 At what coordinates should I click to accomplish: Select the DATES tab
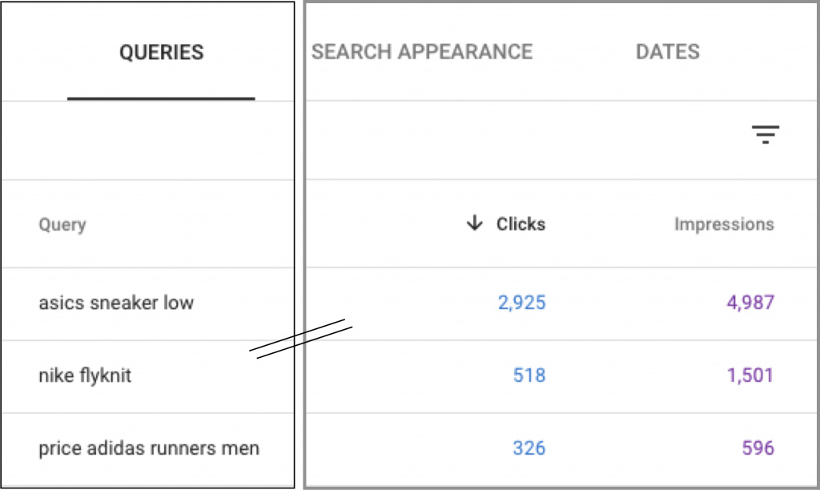pyautogui.click(x=667, y=52)
